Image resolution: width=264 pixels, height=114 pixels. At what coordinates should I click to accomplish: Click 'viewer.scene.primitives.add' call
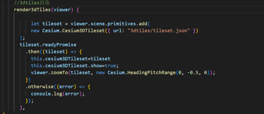click(x=109, y=24)
